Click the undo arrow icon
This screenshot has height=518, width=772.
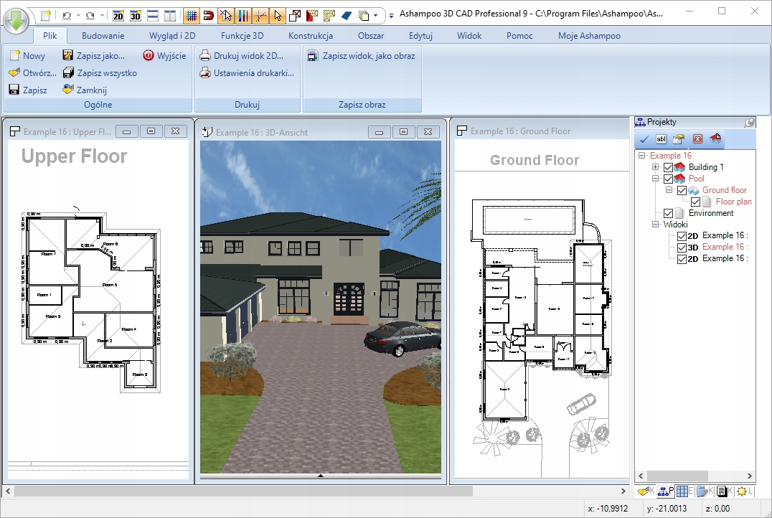tap(66, 15)
